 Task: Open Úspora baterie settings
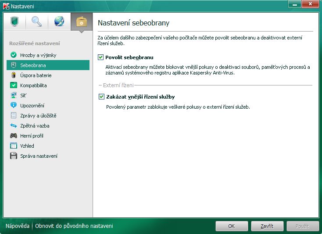point(48,75)
